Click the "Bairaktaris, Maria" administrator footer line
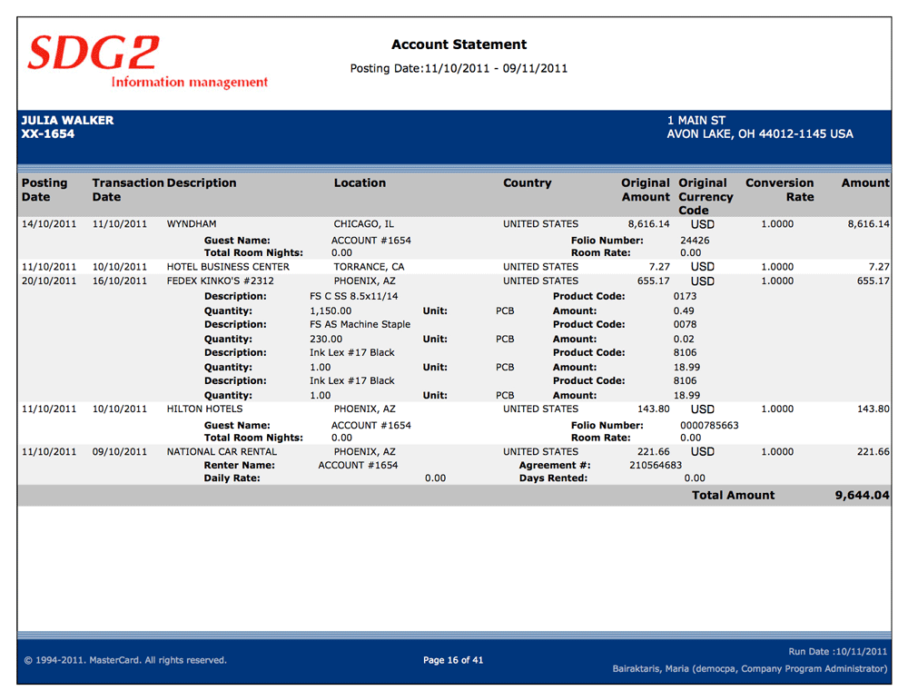Image resolution: width=908 pixels, height=700 pixels. click(750, 669)
